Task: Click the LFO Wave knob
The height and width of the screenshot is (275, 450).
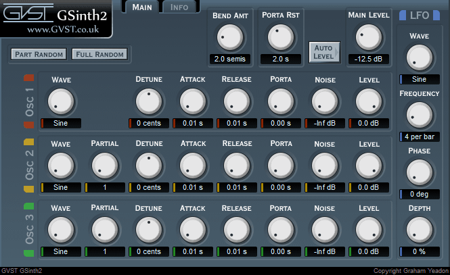Action: [x=420, y=57]
